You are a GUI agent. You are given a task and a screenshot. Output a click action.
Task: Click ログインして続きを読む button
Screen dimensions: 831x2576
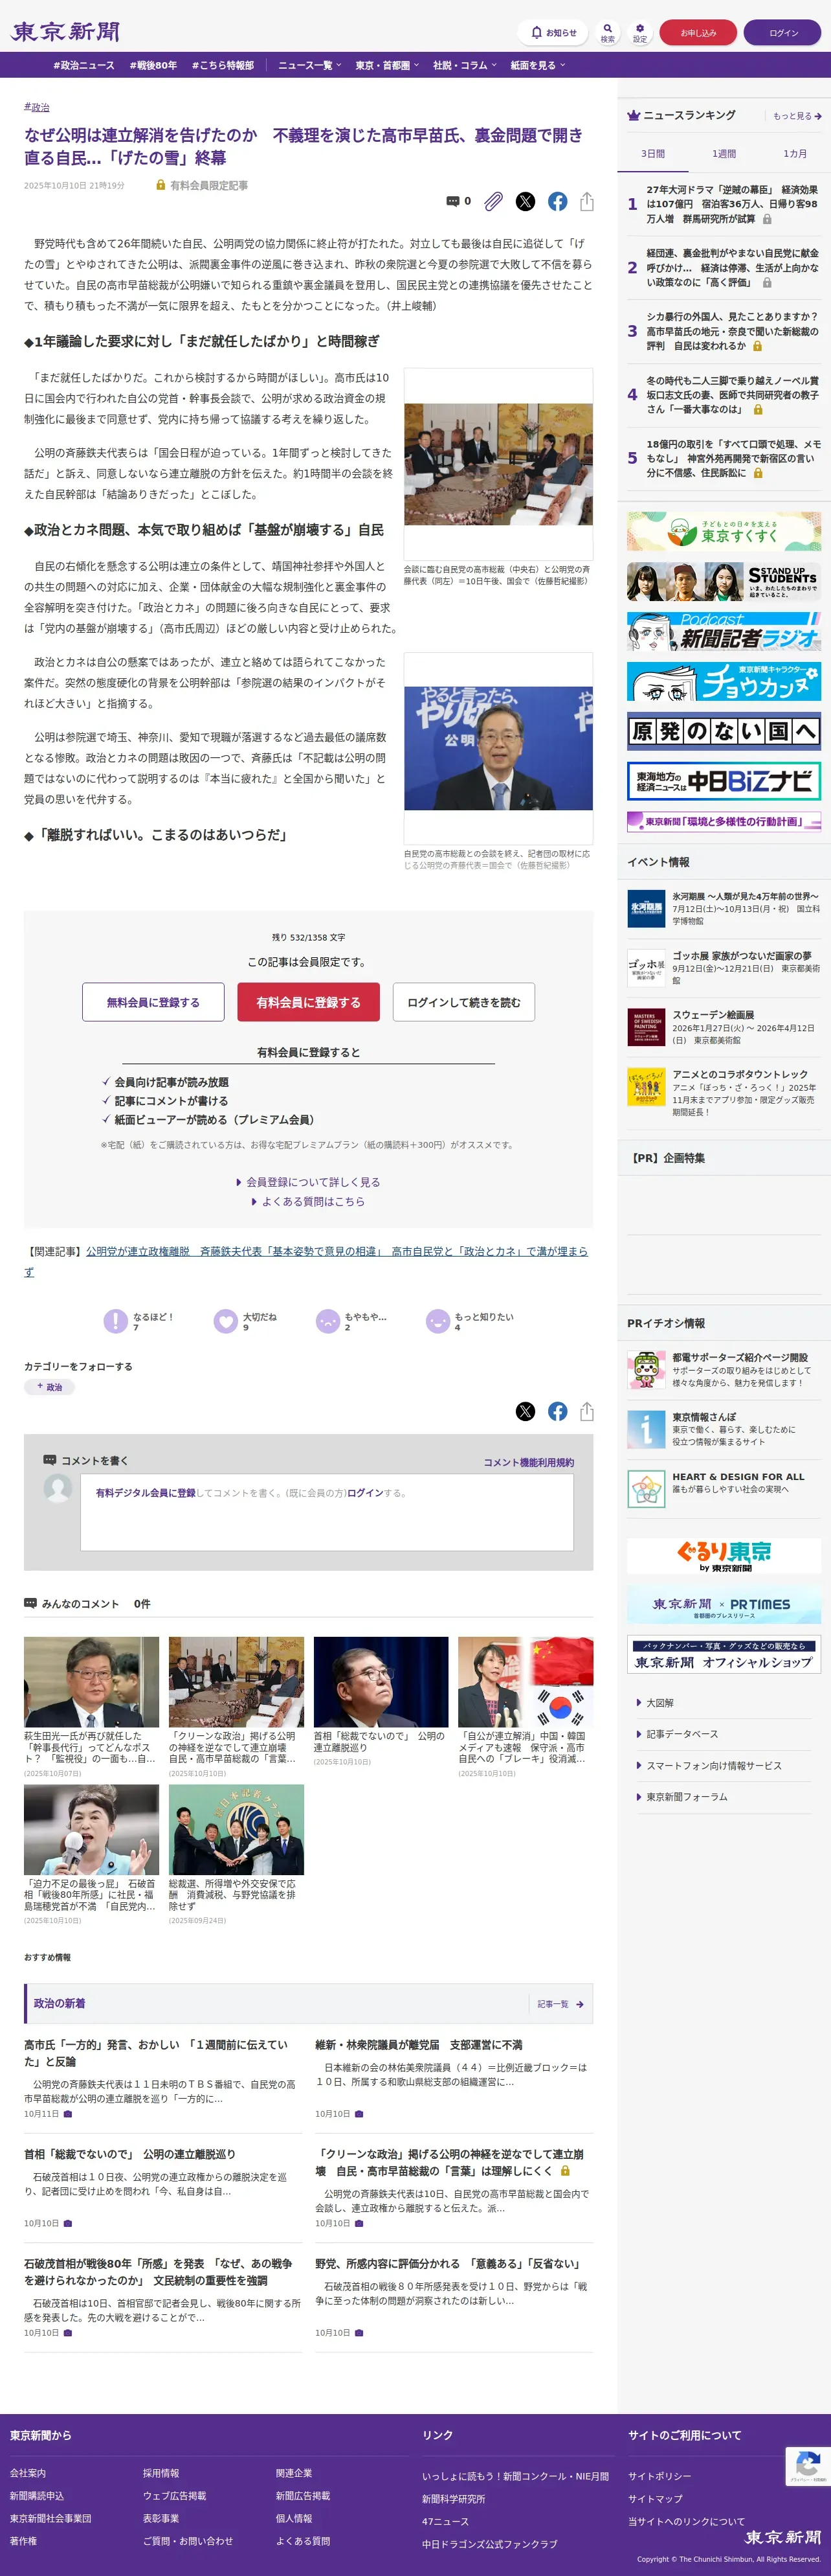coord(463,1002)
